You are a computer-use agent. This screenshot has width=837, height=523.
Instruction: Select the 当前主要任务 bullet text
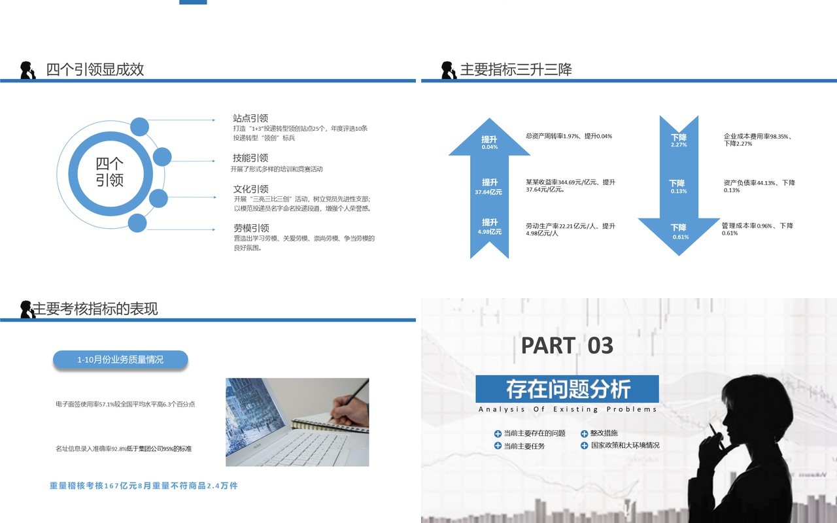pyautogui.click(x=524, y=446)
